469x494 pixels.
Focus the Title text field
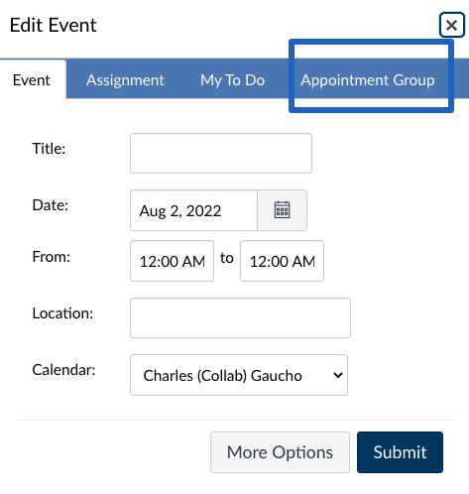(221, 153)
